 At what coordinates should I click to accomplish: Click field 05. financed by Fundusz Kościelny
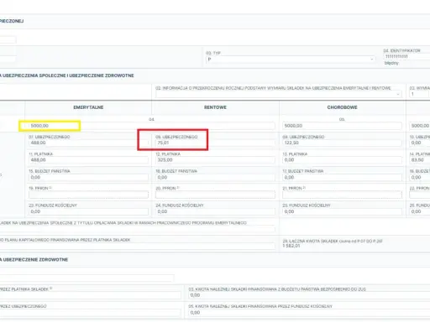[309, 313]
